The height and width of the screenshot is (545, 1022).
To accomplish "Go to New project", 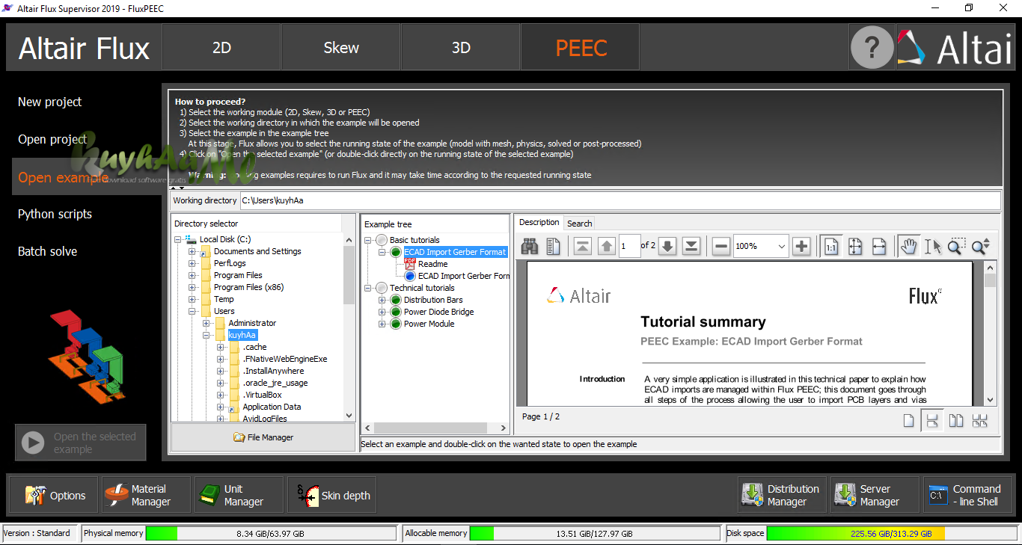I will point(50,102).
